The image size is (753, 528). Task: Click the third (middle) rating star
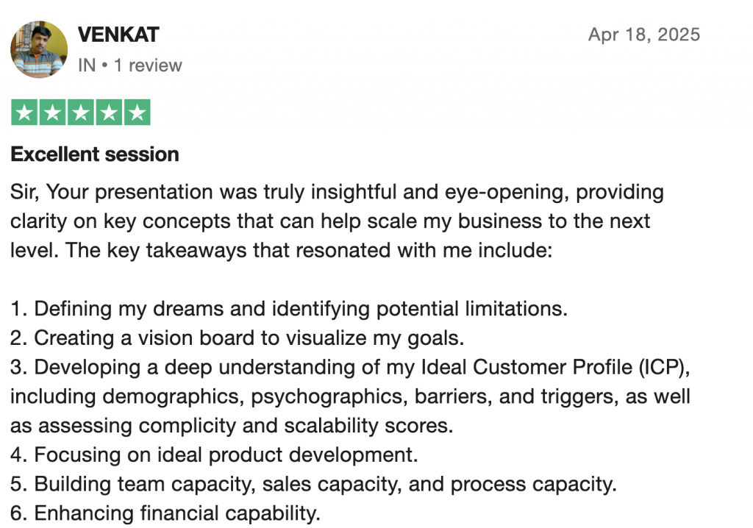pos(80,113)
